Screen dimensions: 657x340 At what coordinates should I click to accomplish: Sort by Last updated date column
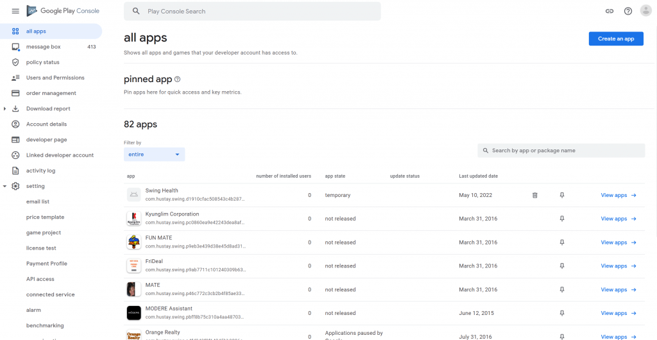point(478,176)
